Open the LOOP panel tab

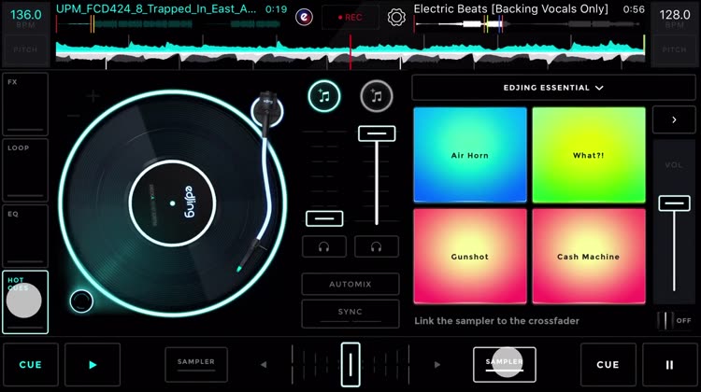[x=25, y=170]
